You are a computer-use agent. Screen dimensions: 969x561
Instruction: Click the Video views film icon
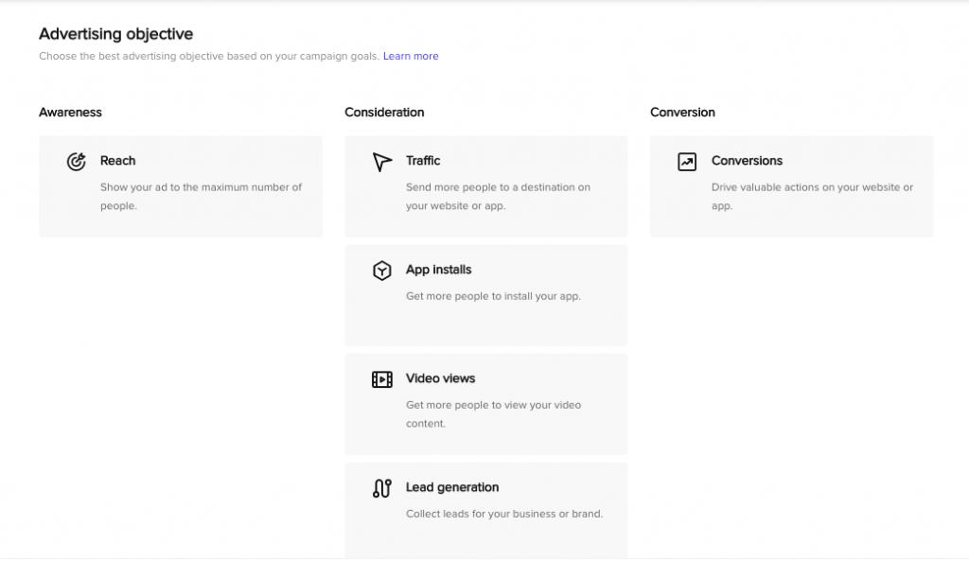(x=382, y=379)
